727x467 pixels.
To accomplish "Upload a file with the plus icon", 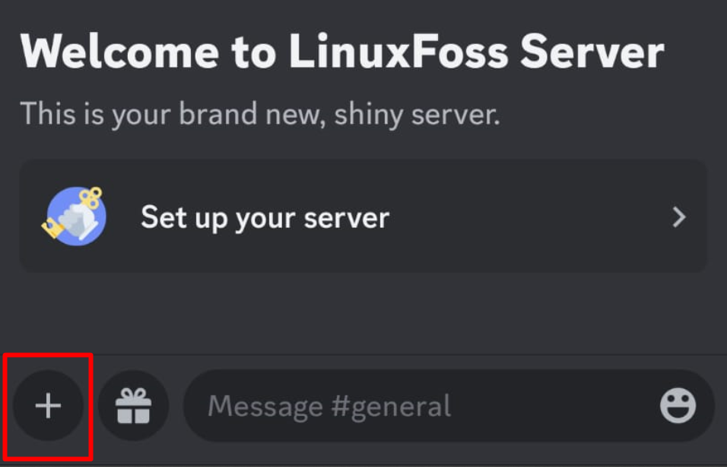I will 48,405.
